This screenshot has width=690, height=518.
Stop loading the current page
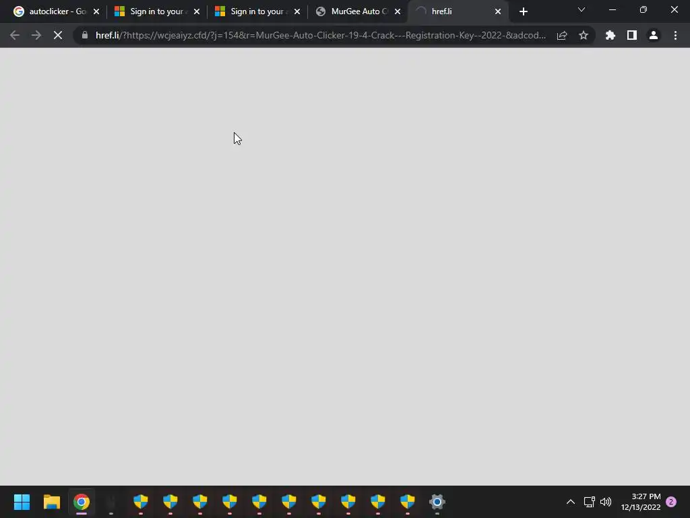58,35
